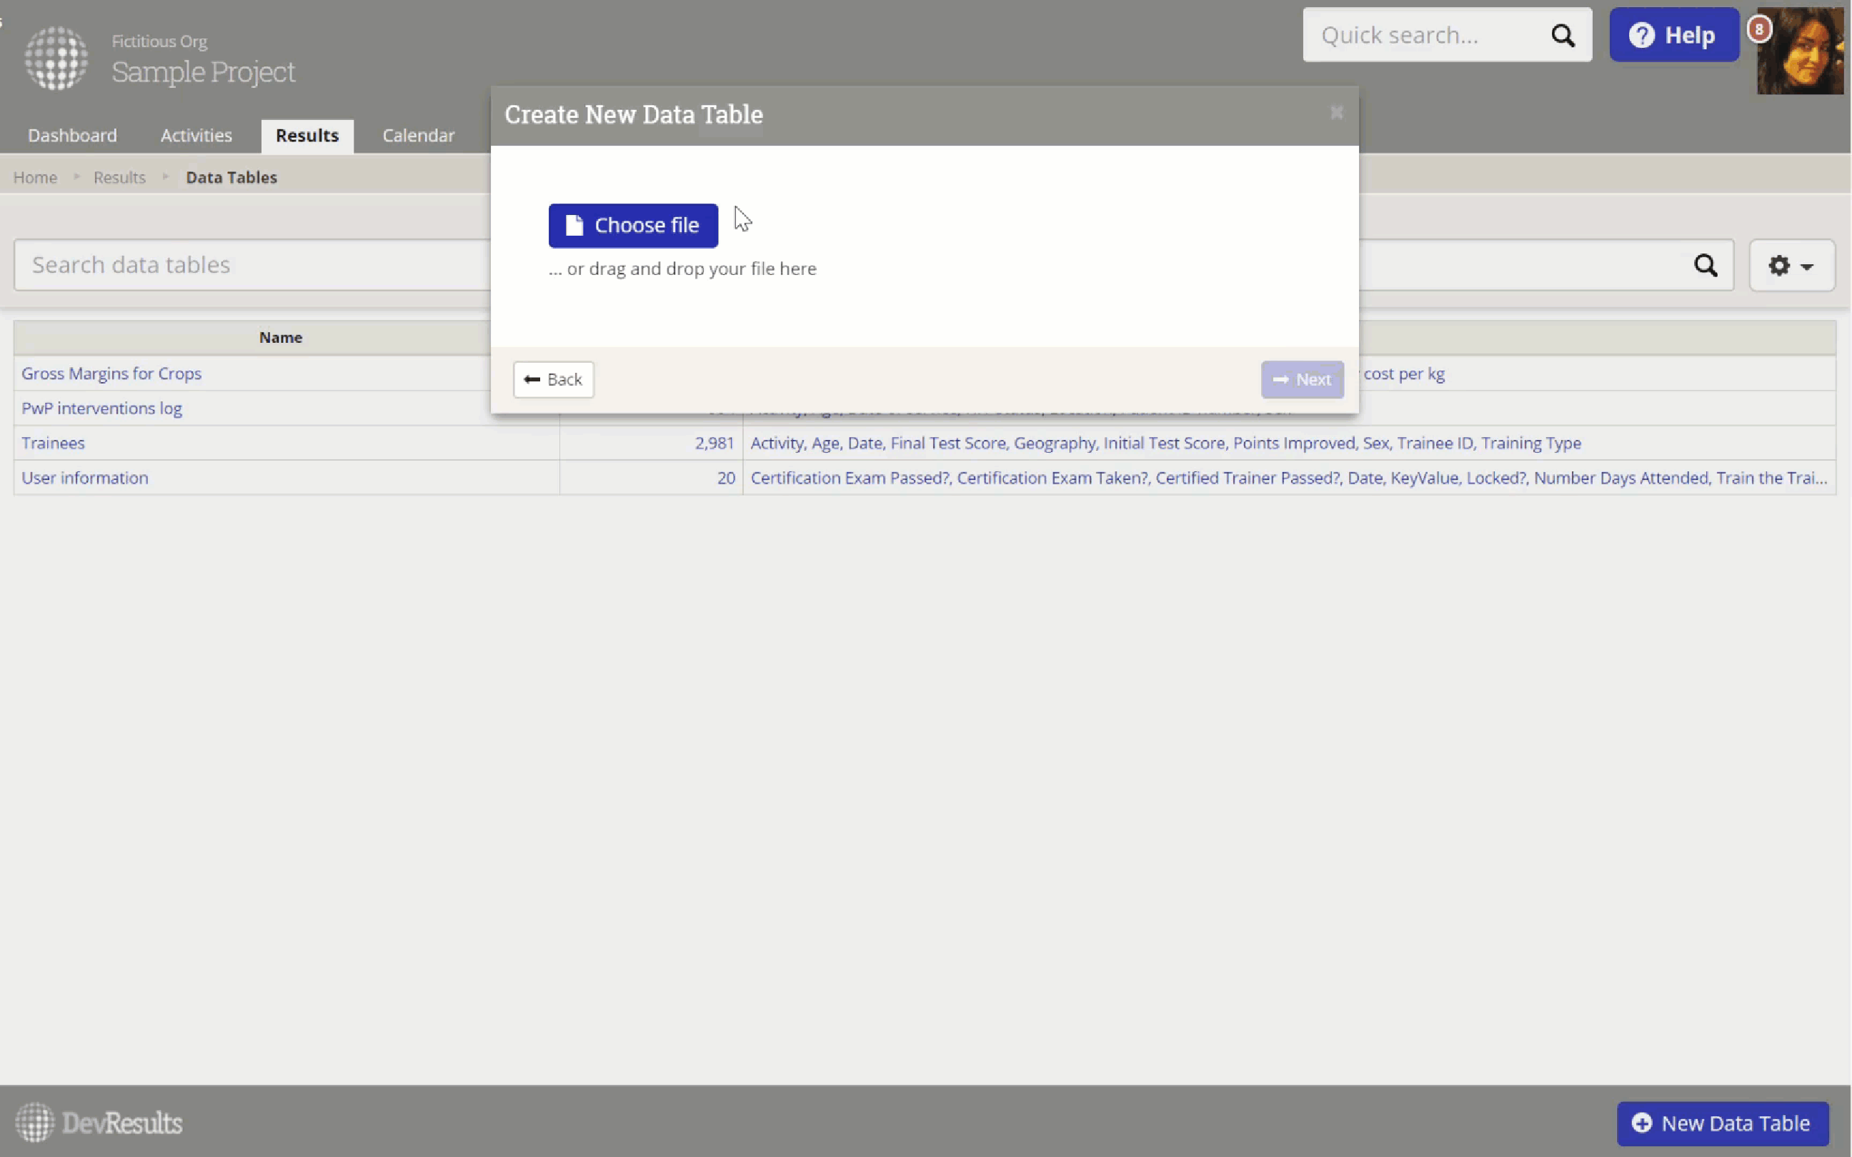This screenshot has width=1852, height=1157.
Task: Open the User information data table
Action: point(85,478)
